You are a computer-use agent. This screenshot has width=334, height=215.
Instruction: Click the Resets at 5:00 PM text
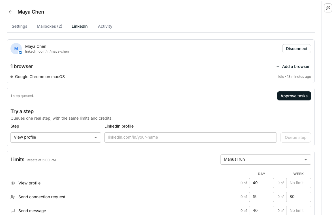41,160
